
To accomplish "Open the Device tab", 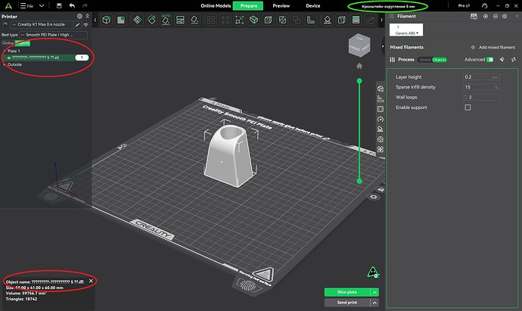I will click(x=313, y=5).
